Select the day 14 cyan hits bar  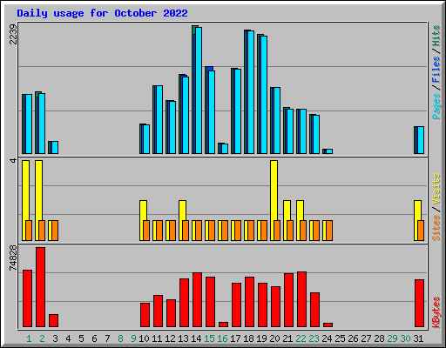click(199, 90)
